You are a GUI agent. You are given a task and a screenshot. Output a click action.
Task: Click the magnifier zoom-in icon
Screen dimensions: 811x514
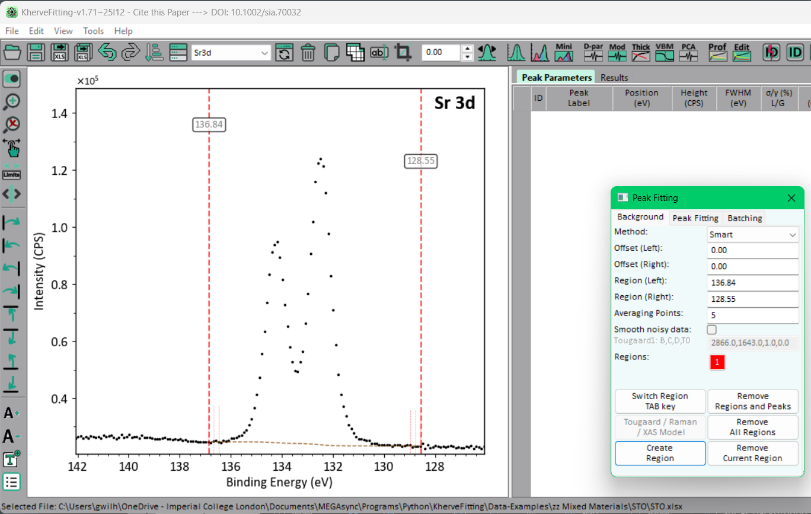(x=11, y=101)
